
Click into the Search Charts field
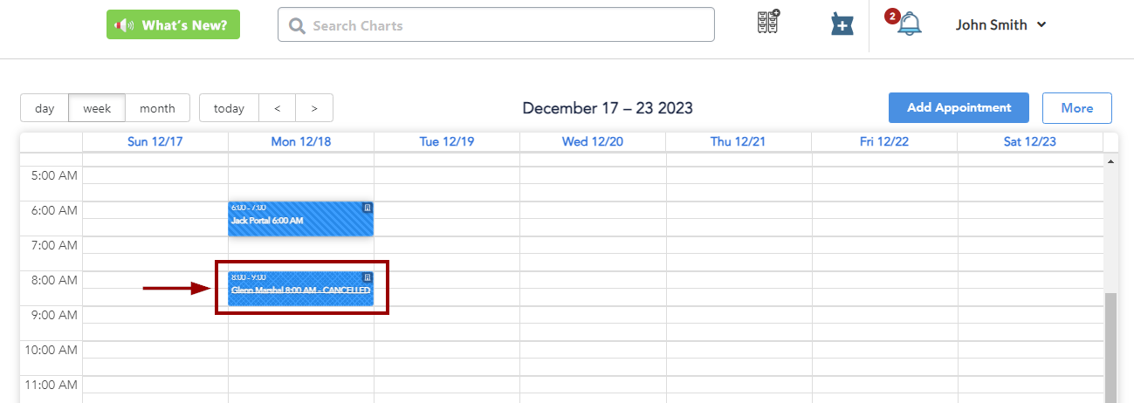pyautogui.click(x=506, y=25)
